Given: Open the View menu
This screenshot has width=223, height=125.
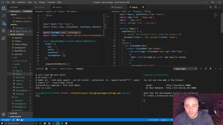Looking at the screenshot, I should point(30,2).
